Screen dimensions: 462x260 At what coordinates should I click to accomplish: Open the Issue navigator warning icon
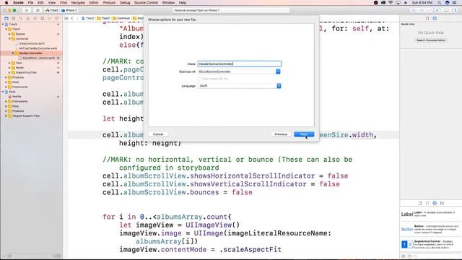tap(28, 18)
